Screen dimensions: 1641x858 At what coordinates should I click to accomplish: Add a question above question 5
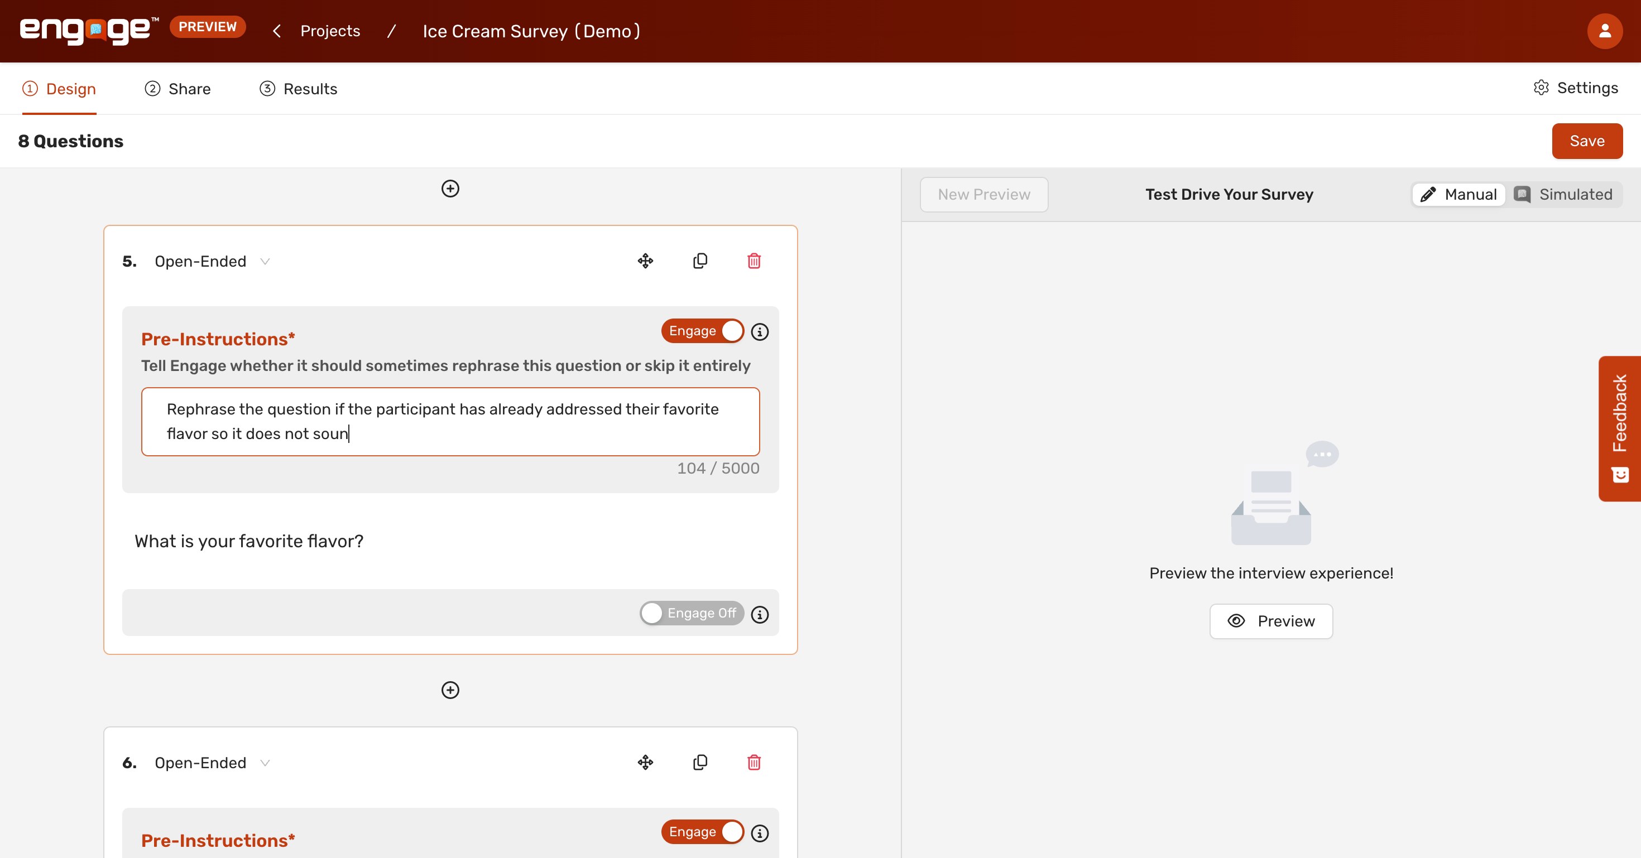(x=450, y=189)
